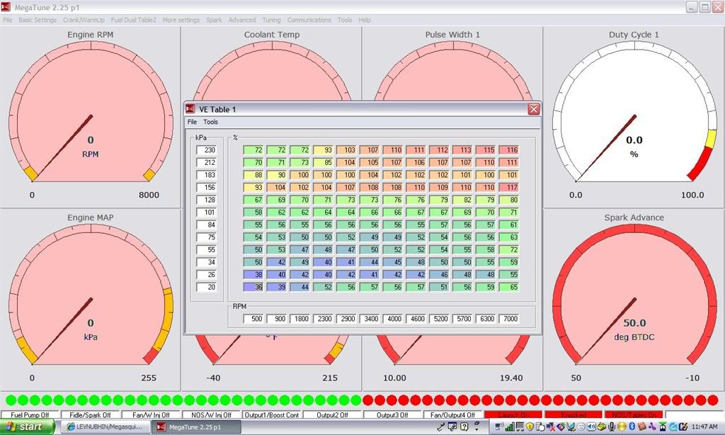Click the VE Table window's title bar icon
725x435 pixels.
[190, 109]
